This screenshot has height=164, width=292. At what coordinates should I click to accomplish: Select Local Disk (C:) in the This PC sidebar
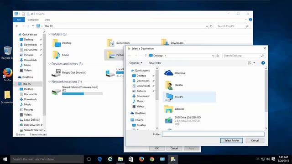tap(30, 120)
